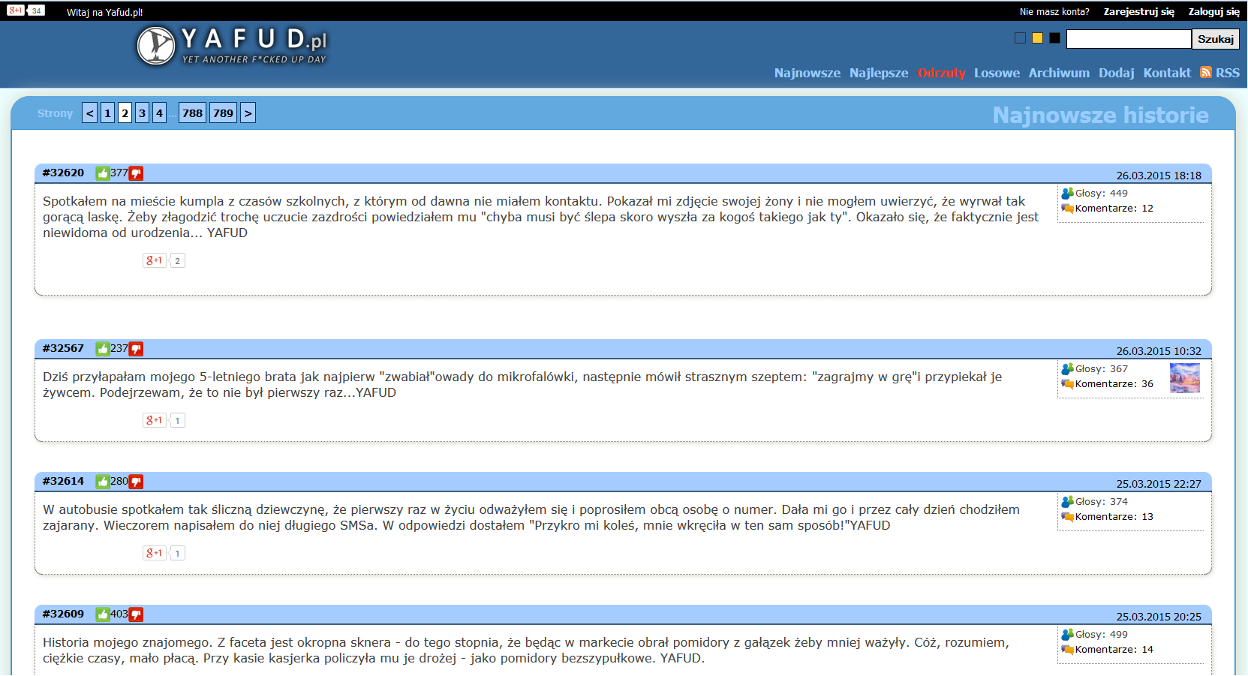Open the Kontakt menu item
Screen dimensions: 1248x676
pos(1167,73)
